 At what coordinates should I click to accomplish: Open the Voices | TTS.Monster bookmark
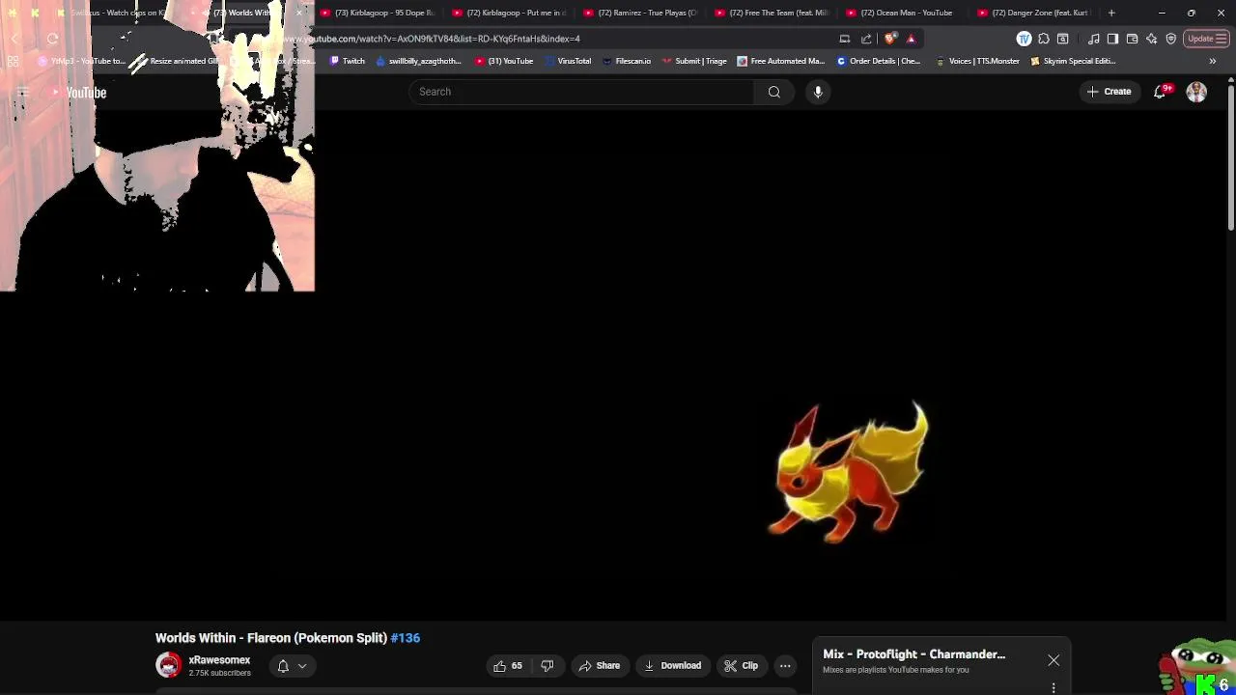(977, 61)
